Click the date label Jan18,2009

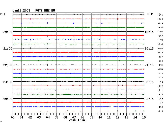pos(21,11)
